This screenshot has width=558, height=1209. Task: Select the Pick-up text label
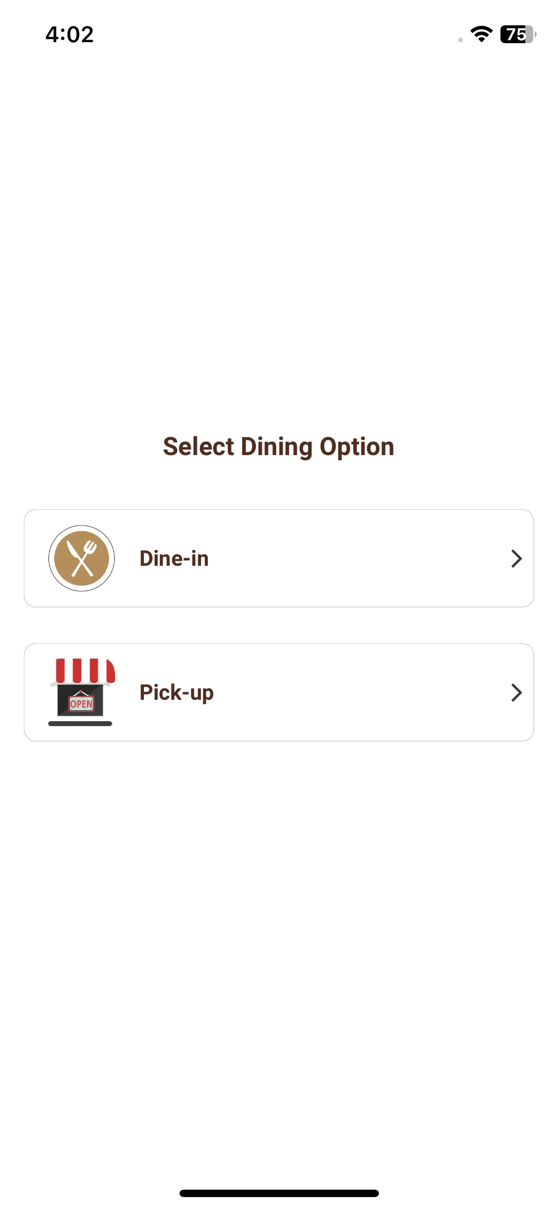pyautogui.click(x=177, y=693)
